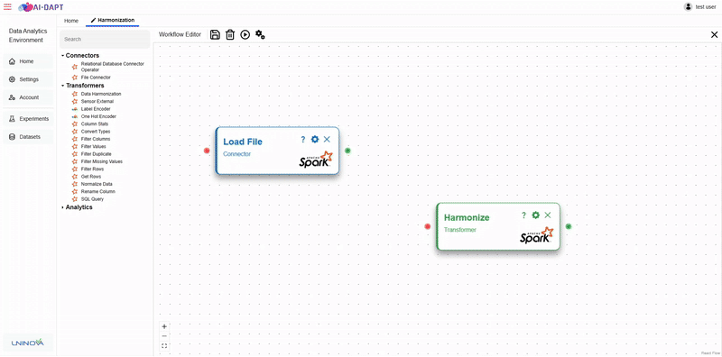Go to Home in the sidebar
Screen dimensions: 722x357
28,61
